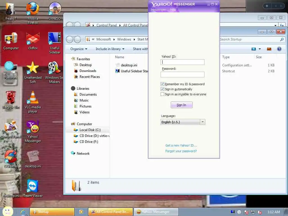The image size is (288, 216).
Task: Select Documents library in navigation pane
Action: tap(88, 94)
